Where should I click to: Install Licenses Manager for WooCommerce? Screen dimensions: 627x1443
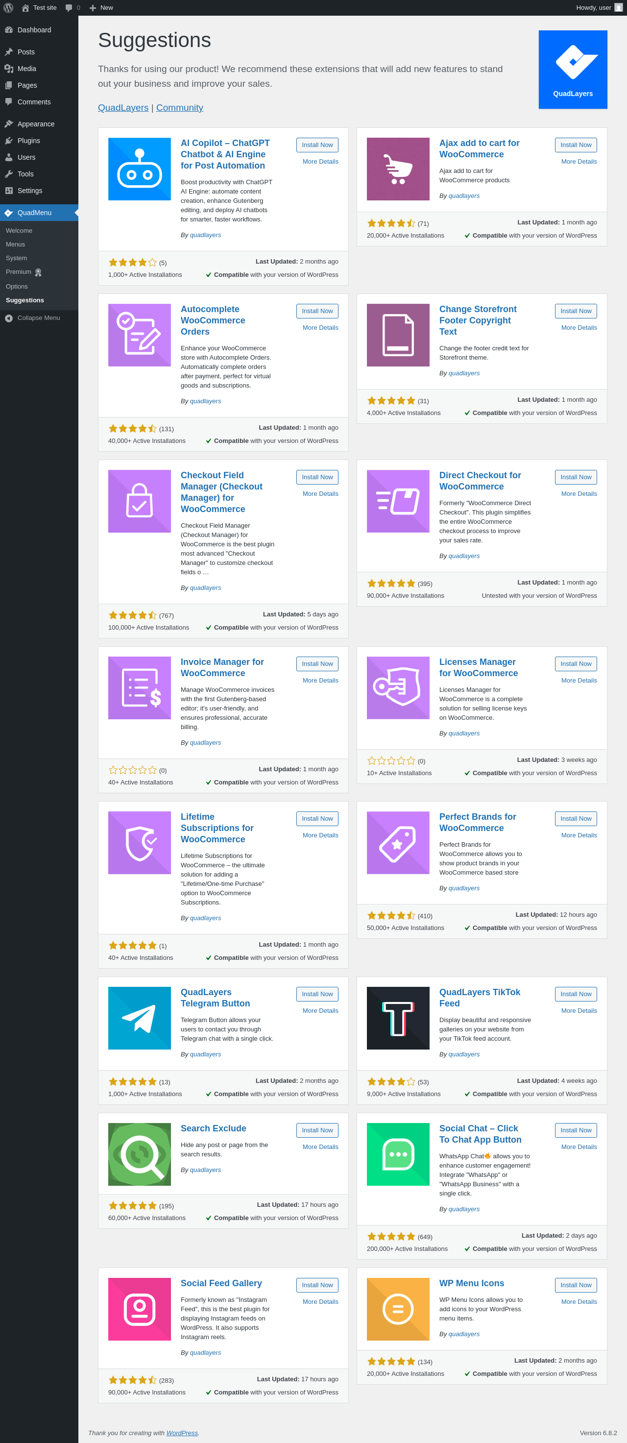click(x=576, y=664)
